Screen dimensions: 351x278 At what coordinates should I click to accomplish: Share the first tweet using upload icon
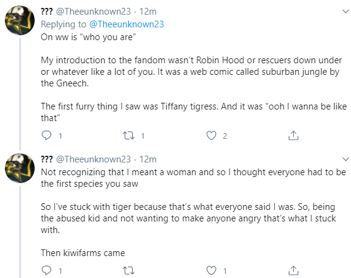click(x=293, y=136)
